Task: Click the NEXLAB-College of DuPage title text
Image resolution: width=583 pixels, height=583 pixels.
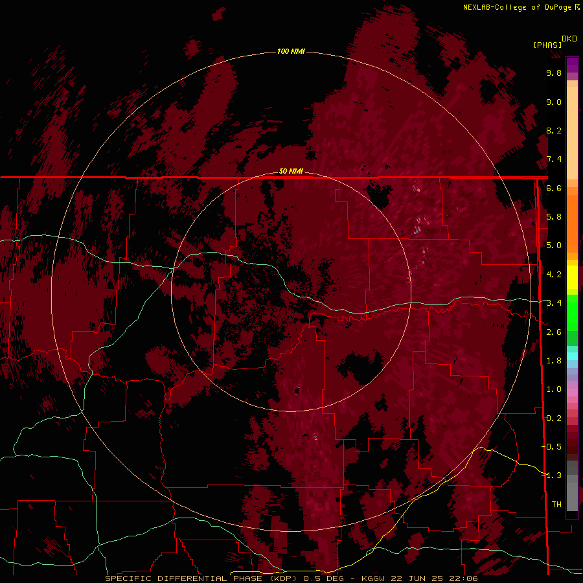Action: click(517, 7)
